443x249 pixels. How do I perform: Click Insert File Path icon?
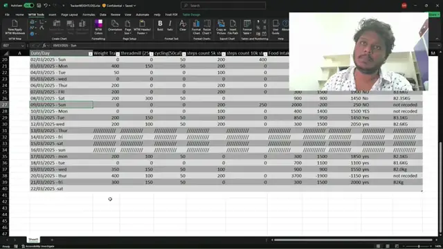pos(233,27)
